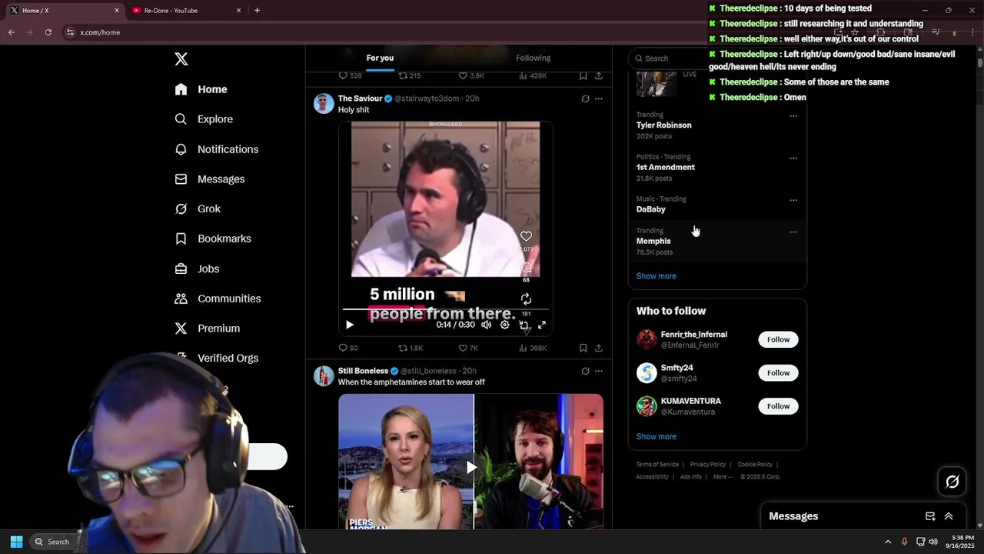Open a new browser tab
The width and height of the screenshot is (984, 554).
point(257,11)
